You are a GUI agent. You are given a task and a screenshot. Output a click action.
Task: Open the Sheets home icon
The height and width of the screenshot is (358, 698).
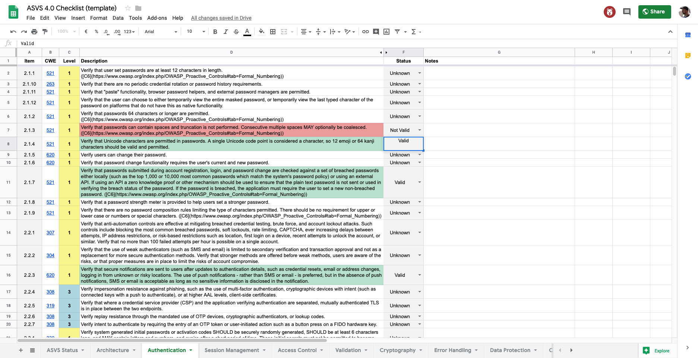tap(13, 12)
